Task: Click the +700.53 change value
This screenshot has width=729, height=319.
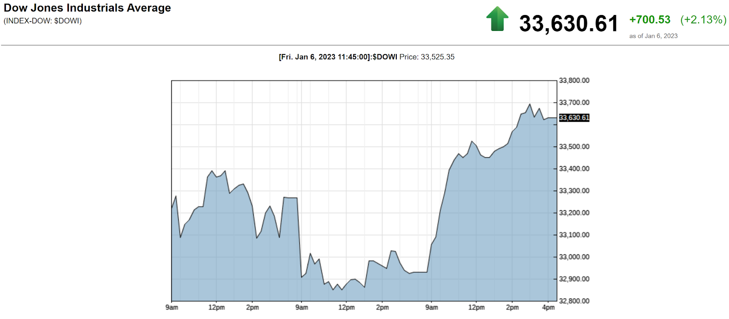Action: (650, 20)
